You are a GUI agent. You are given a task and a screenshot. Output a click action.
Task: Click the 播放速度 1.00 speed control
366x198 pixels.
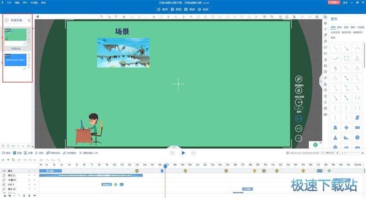coord(89,153)
